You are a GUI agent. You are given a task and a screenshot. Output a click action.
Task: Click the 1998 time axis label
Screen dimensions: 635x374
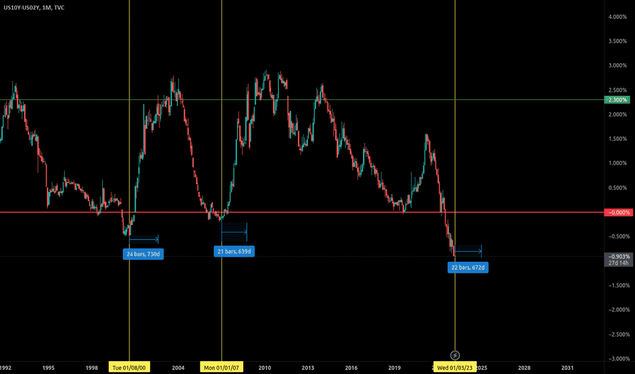point(92,368)
